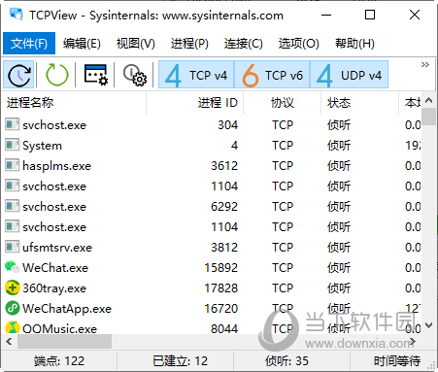Sort by 进程名称 column header
This screenshot has width=438, height=372.
(74, 103)
